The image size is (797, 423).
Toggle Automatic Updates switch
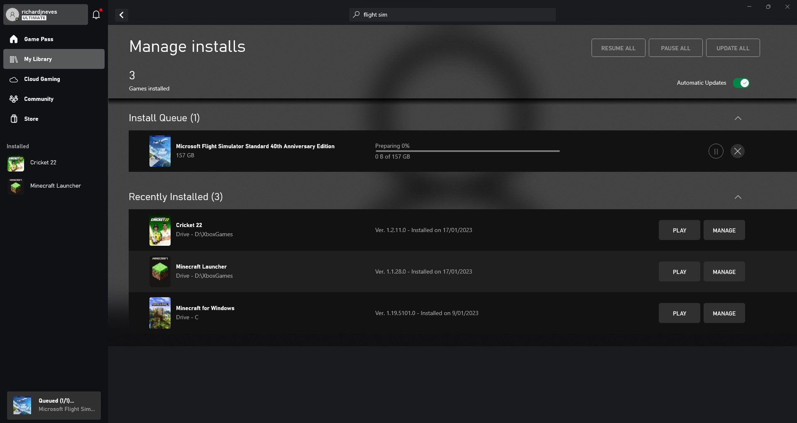(x=741, y=83)
